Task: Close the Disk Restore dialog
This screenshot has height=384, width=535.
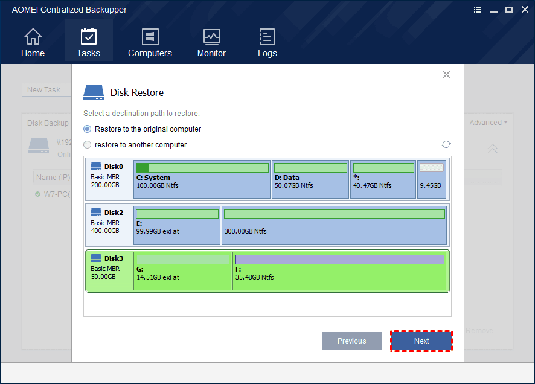Action: click(x=446, y=75)
